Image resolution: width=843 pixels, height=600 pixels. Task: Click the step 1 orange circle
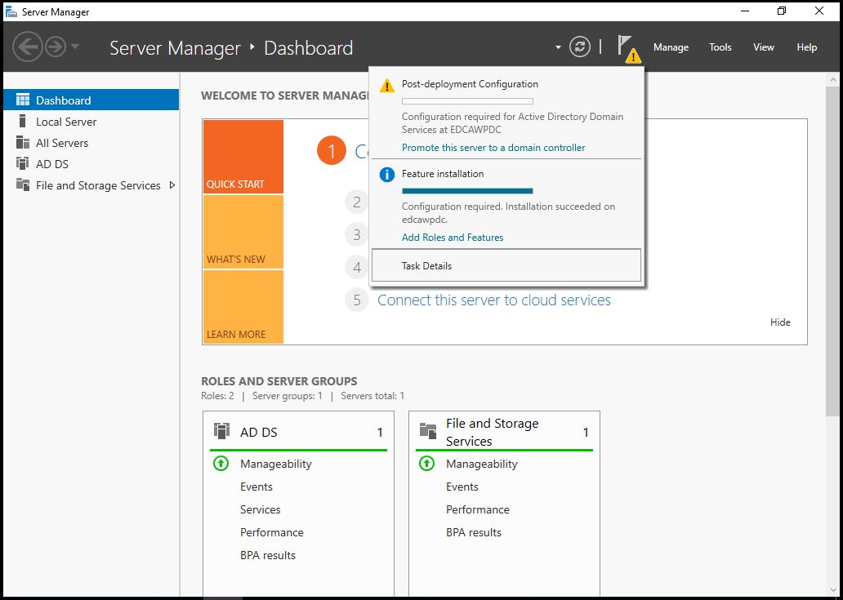tap(331, 152)
